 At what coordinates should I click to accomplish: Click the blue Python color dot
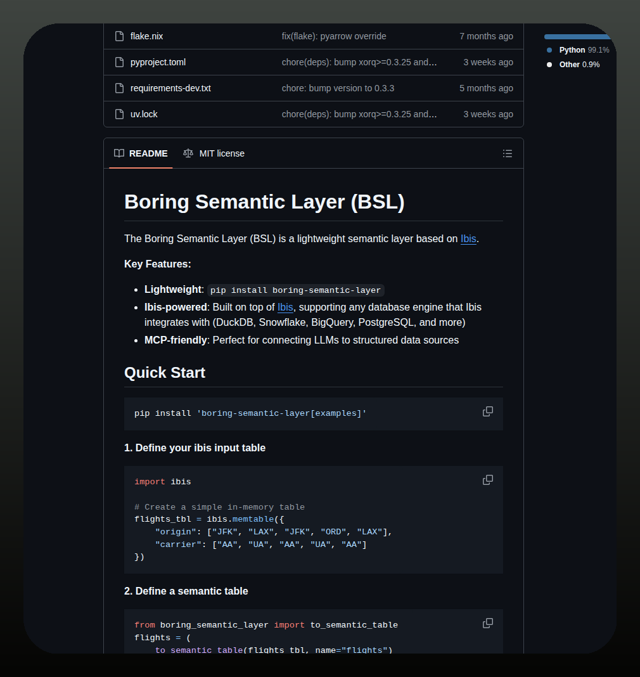(x=549, y=50)
